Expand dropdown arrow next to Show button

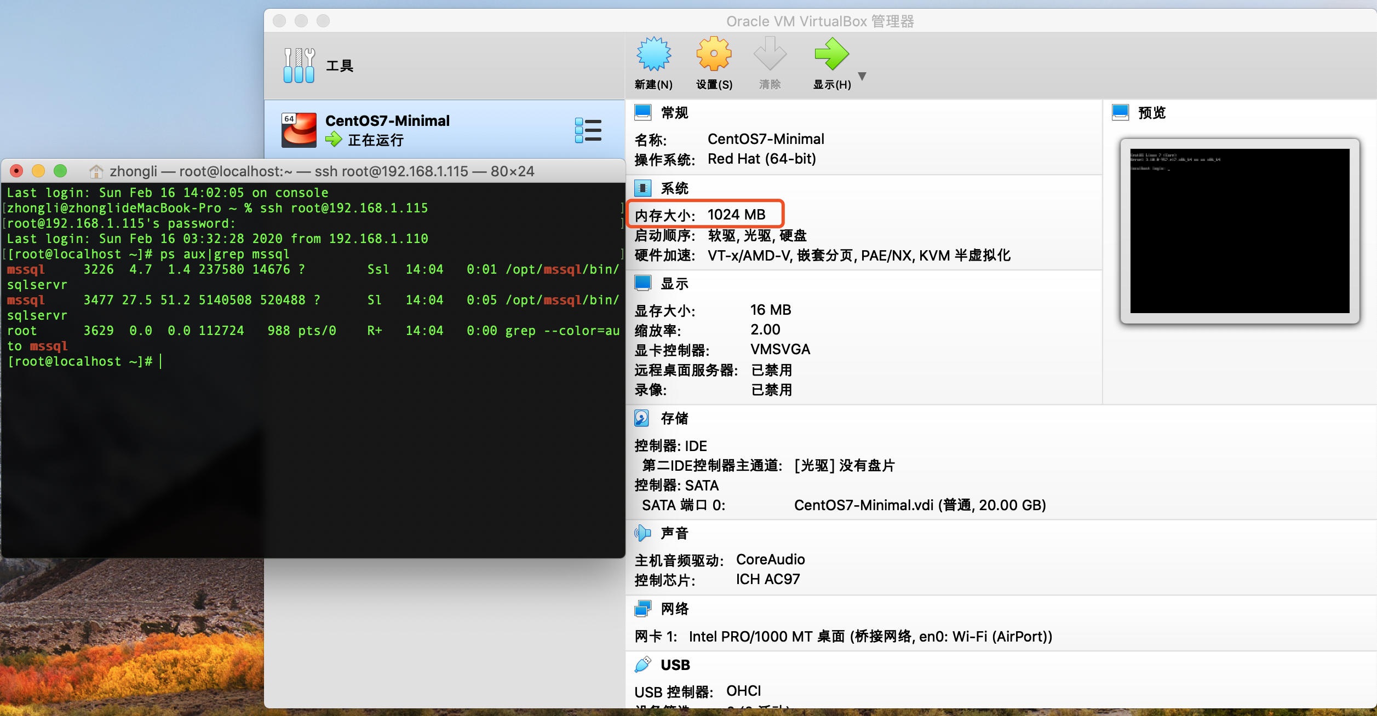point(862,77)
